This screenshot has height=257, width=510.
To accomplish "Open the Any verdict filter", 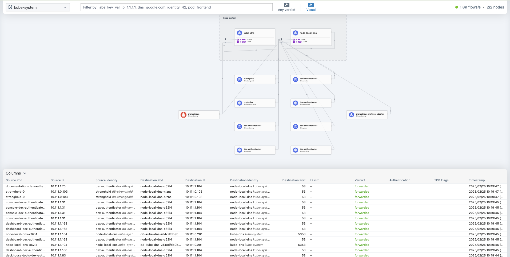I will (x=286, y=7).
